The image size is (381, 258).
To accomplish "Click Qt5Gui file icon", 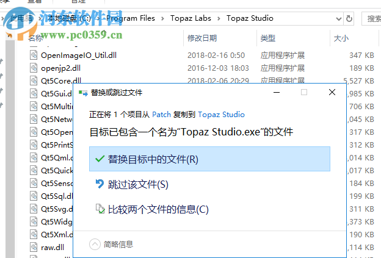I will [34, 93].
